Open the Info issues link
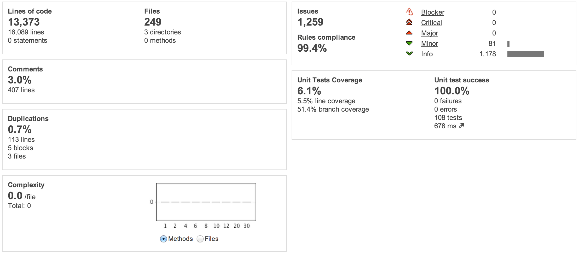The height and width of the screenshot is (255, 579). pos(427,54)
